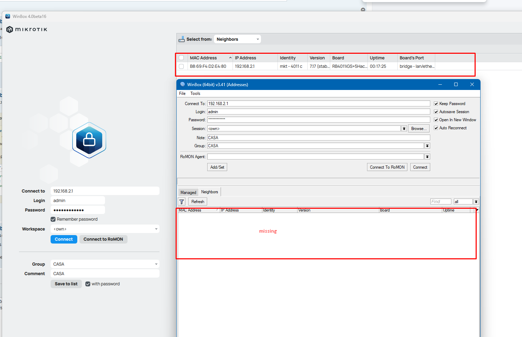Click the WinBox 4.0beta16 title bar app icon
Viewport: 522px width, 337px height.
coord(8,16)
